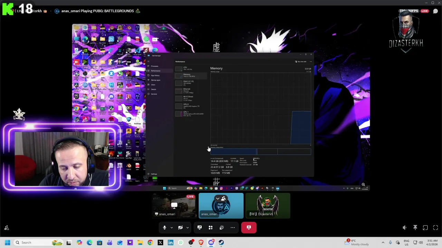Turn on the camera in the call controls
This screenshot has width=442, height=248.
pos(180,227)
